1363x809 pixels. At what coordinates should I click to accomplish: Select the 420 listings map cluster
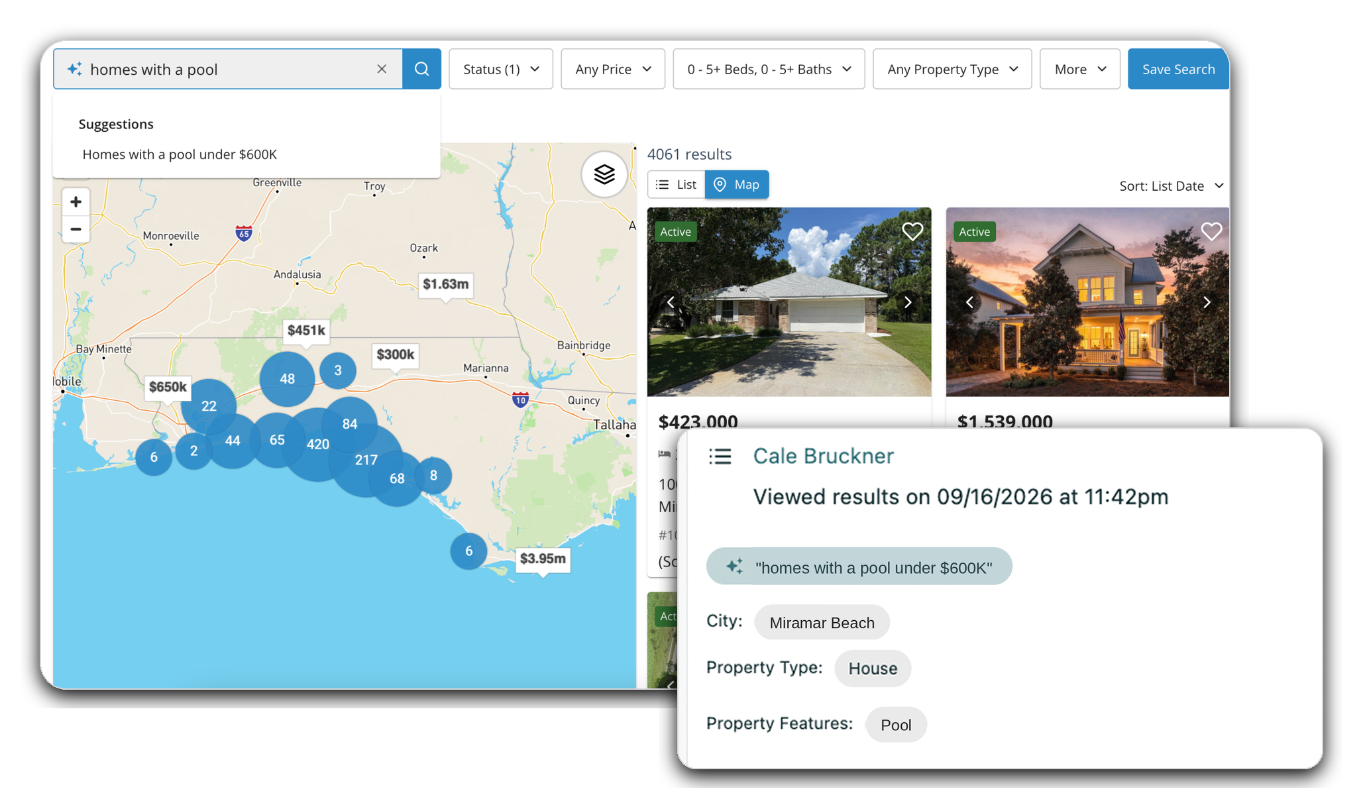(x=318, y=444)
